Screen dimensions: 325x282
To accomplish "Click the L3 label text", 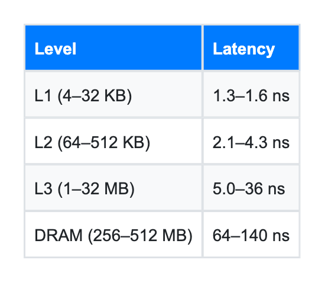I will coord(43,189).
